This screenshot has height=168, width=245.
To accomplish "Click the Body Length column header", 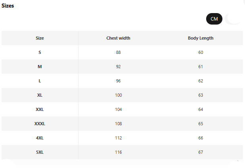I will 201,38.
